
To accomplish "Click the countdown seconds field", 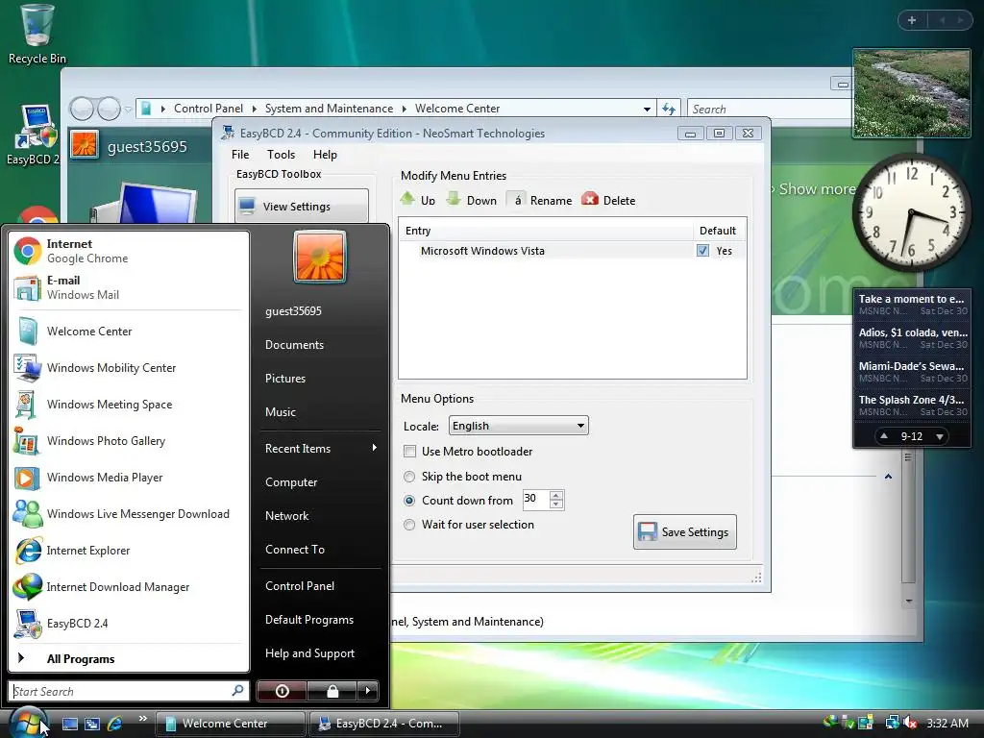I will (535, 500).
